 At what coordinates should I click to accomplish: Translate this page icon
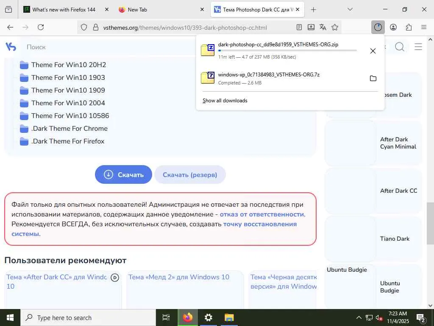(323, 27)
